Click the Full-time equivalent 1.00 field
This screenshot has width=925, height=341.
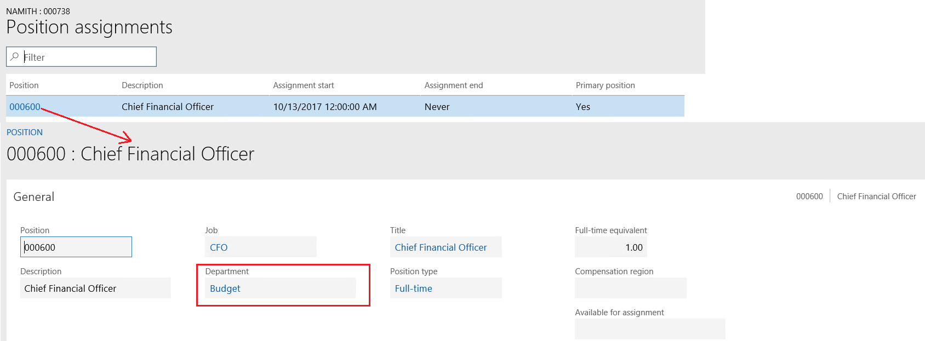pyautogui.click(x=610, y=247)
